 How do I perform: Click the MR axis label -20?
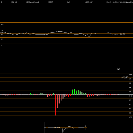click(x=130, y=100)
